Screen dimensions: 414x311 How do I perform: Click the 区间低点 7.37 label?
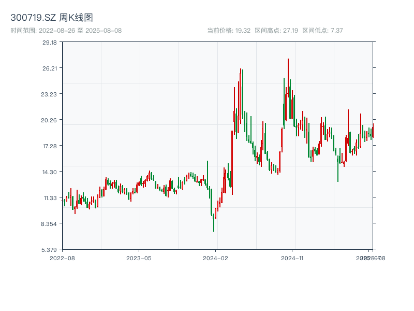click(322, 31)
